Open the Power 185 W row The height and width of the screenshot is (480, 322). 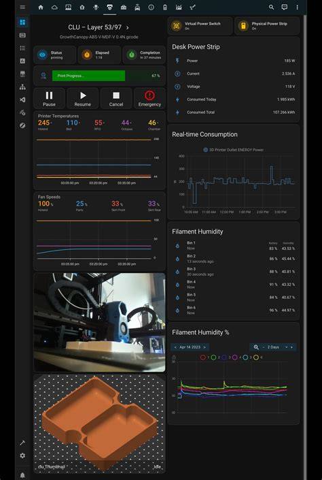click(234, 61)
